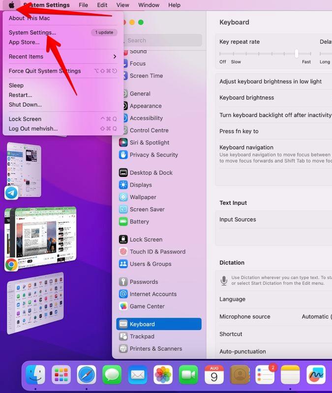
Task: Open Photos from the Dock
Action: pyautogui.click(x=163, y=375)
